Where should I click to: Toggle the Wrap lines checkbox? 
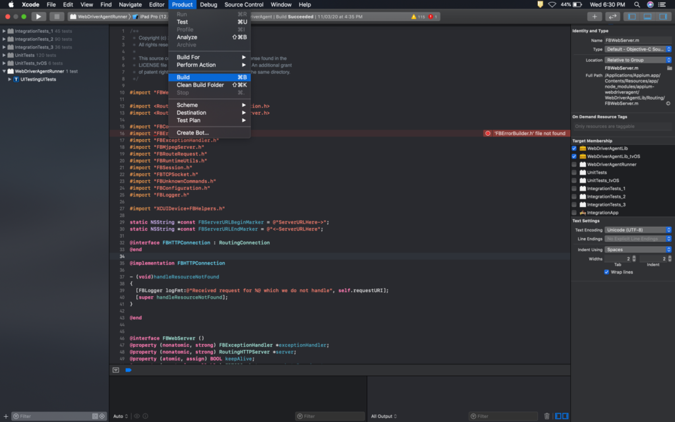click(x=606, y=272)
